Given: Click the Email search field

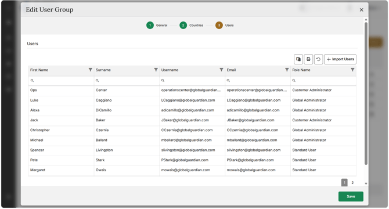Looking at the screenshot, I should (x=258, y=81).
